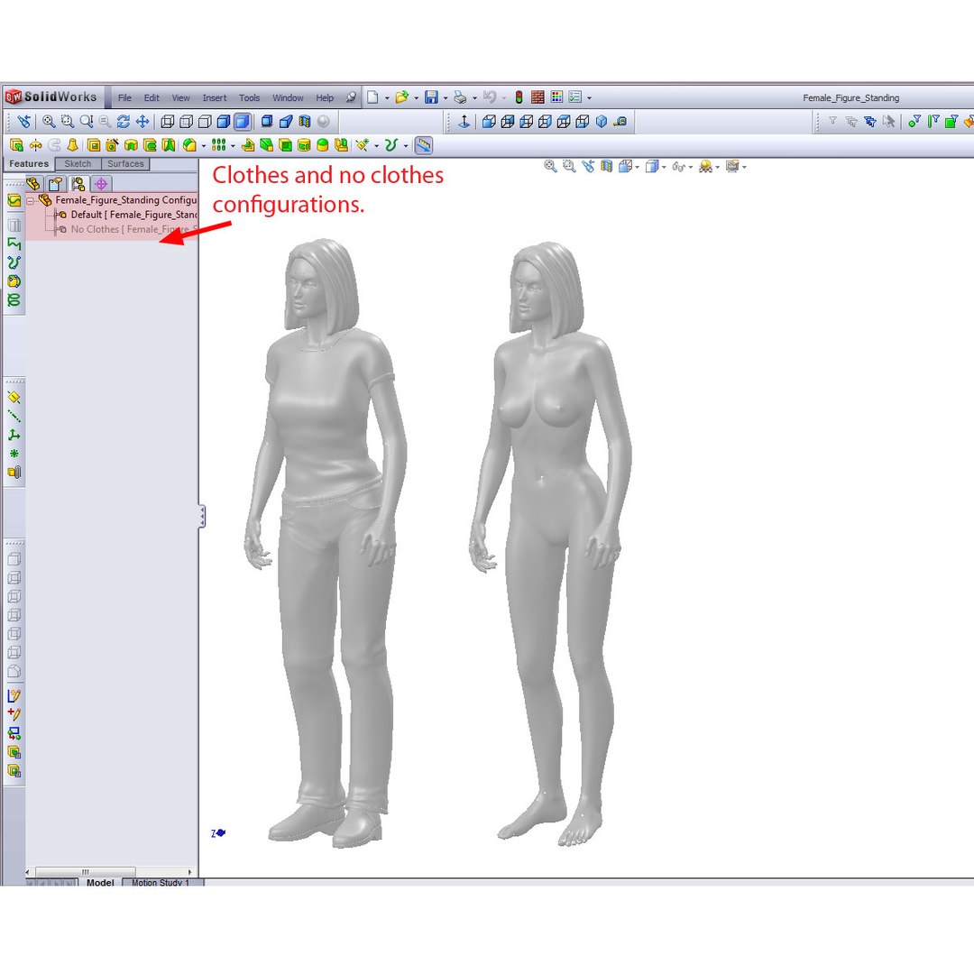Click the Rebuild traffic light icon

click(519, 97)
